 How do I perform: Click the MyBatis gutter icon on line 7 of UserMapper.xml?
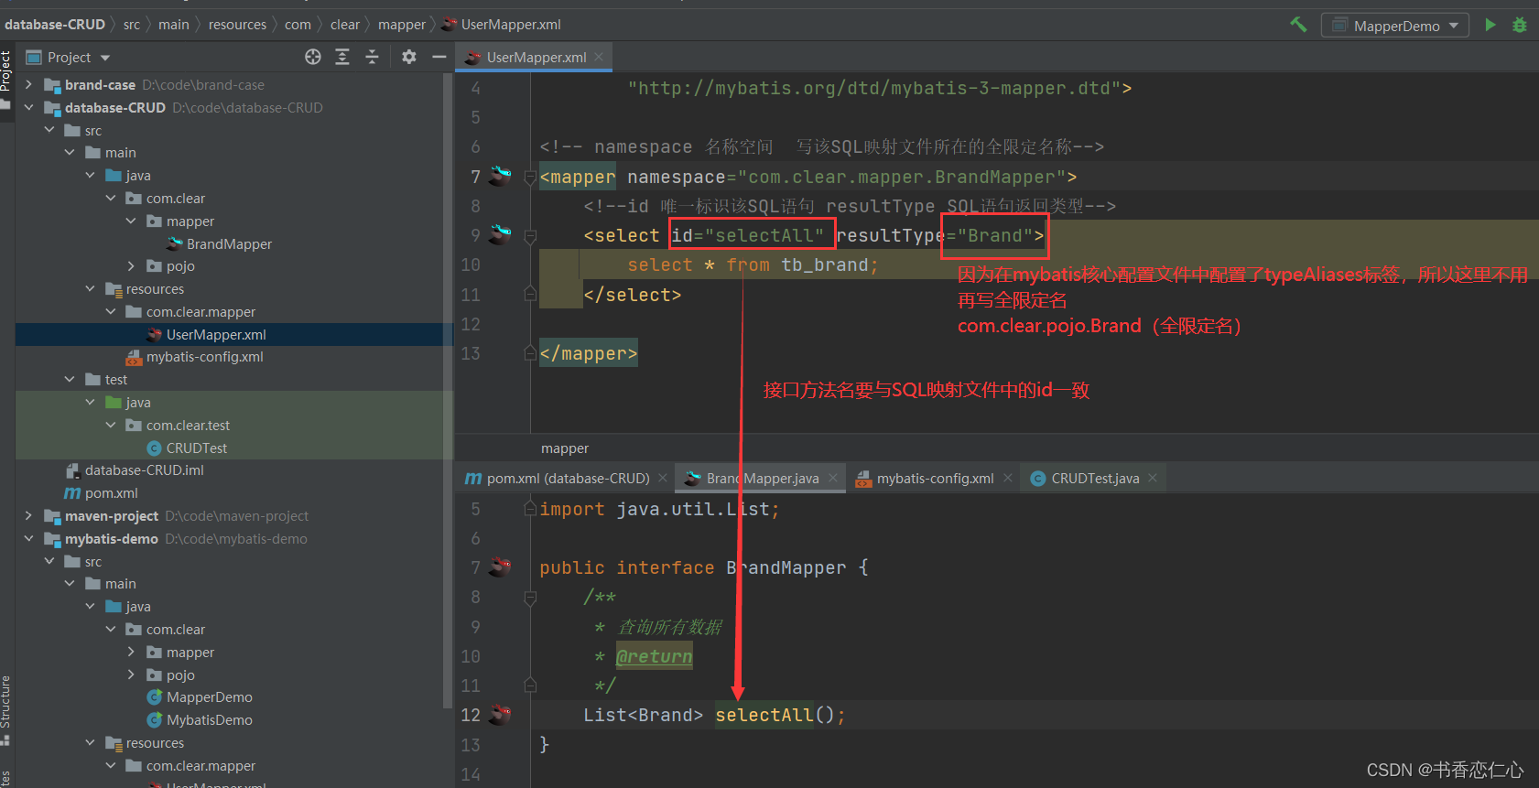click(500, 176)
